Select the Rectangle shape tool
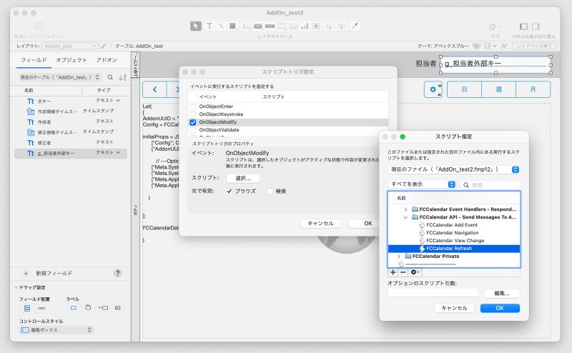 coord(232,26)
